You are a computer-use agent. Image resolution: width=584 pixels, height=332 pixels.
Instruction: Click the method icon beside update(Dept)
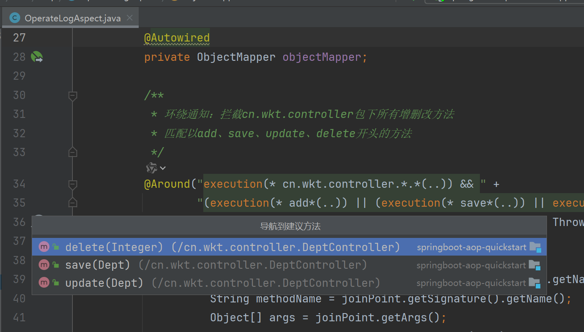point(44,283)
